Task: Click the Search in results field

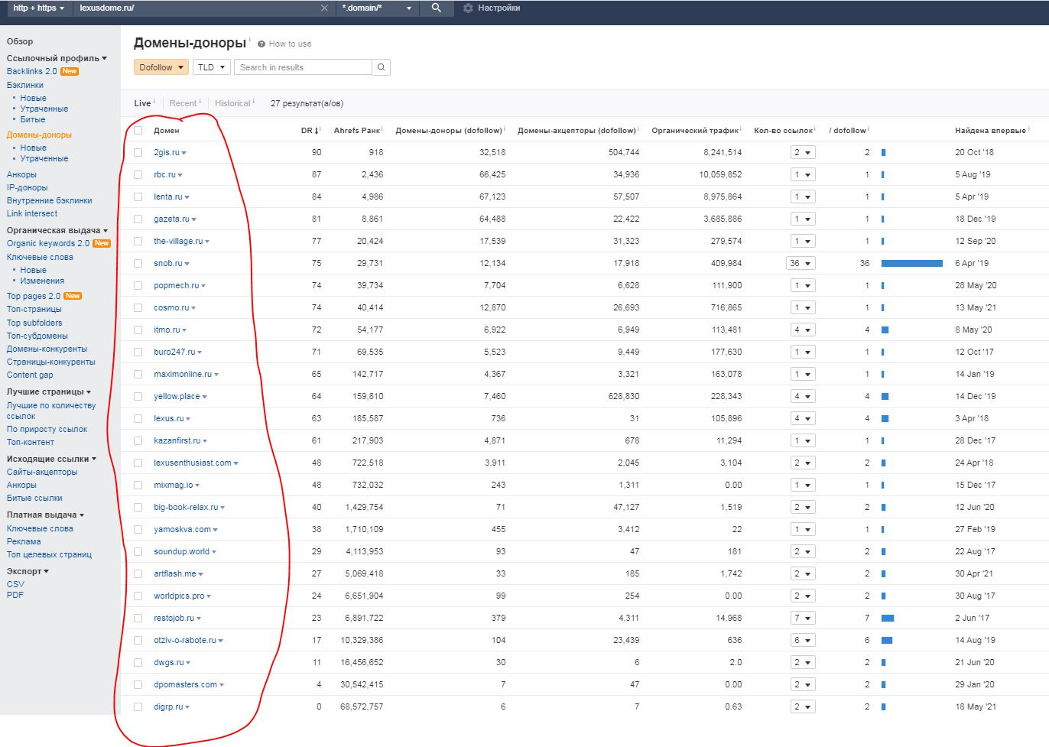Action: coord(303,67)
